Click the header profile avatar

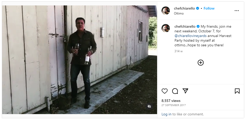(166, 11)
